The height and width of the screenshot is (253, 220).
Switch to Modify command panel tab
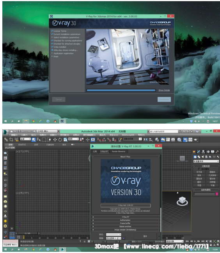pyautogui.click(x=199, y=152)
